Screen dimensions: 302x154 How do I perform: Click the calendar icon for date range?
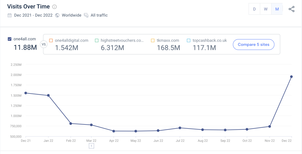[x=10, y=15]
